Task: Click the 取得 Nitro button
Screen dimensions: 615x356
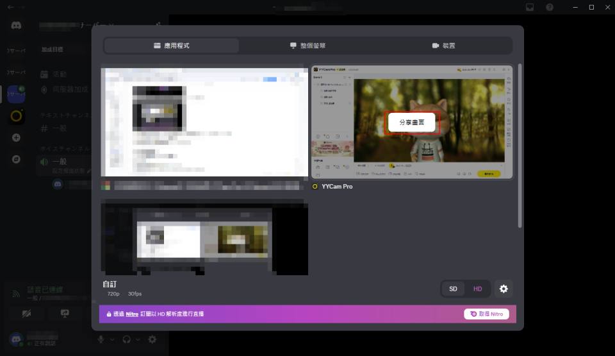Action: (486, 314)
